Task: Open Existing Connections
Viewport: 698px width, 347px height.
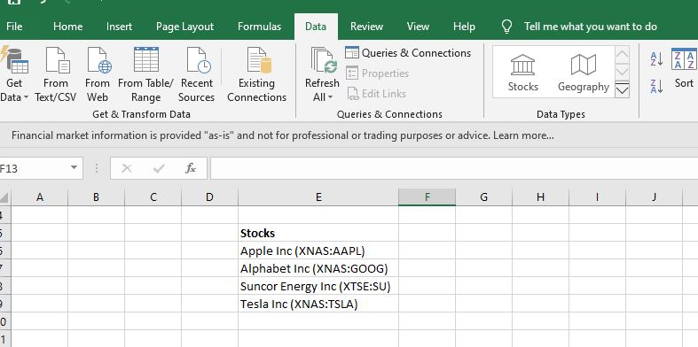Action: (x=257, y=74)
